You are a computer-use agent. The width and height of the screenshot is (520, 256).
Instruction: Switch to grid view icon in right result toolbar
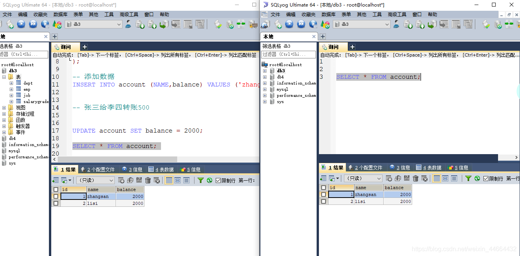pos(436,178)
